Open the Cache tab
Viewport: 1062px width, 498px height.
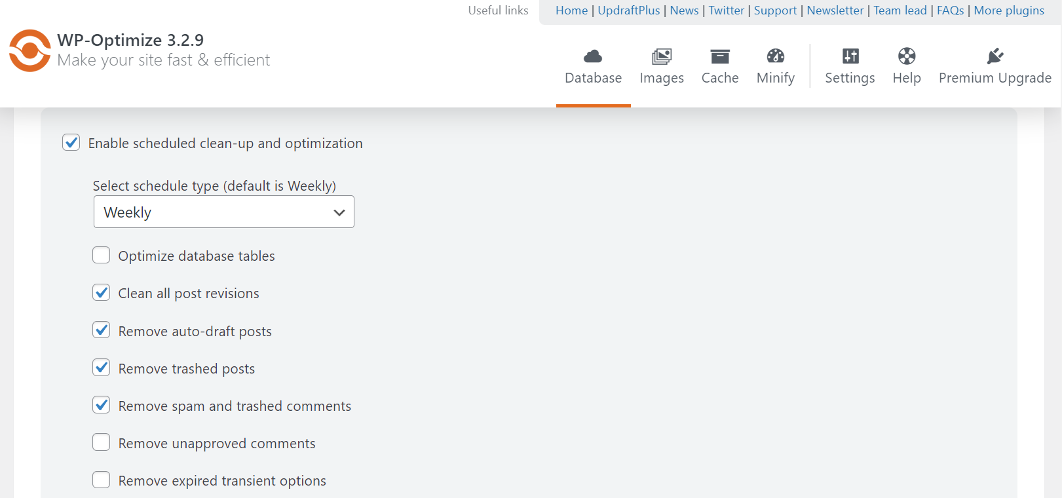(x=720, y=66)
